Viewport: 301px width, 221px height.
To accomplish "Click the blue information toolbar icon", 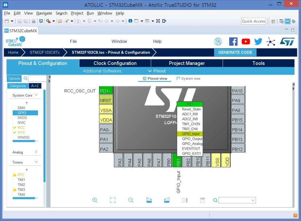I will click(x=130, y=21).
